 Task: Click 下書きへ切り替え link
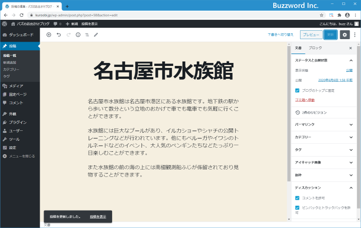281,35
